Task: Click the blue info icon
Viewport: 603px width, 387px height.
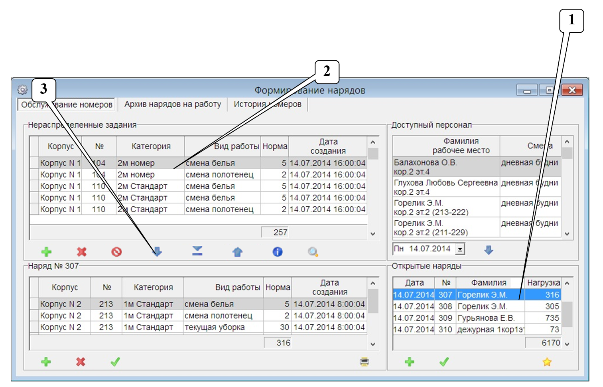Action: point(278,252)
